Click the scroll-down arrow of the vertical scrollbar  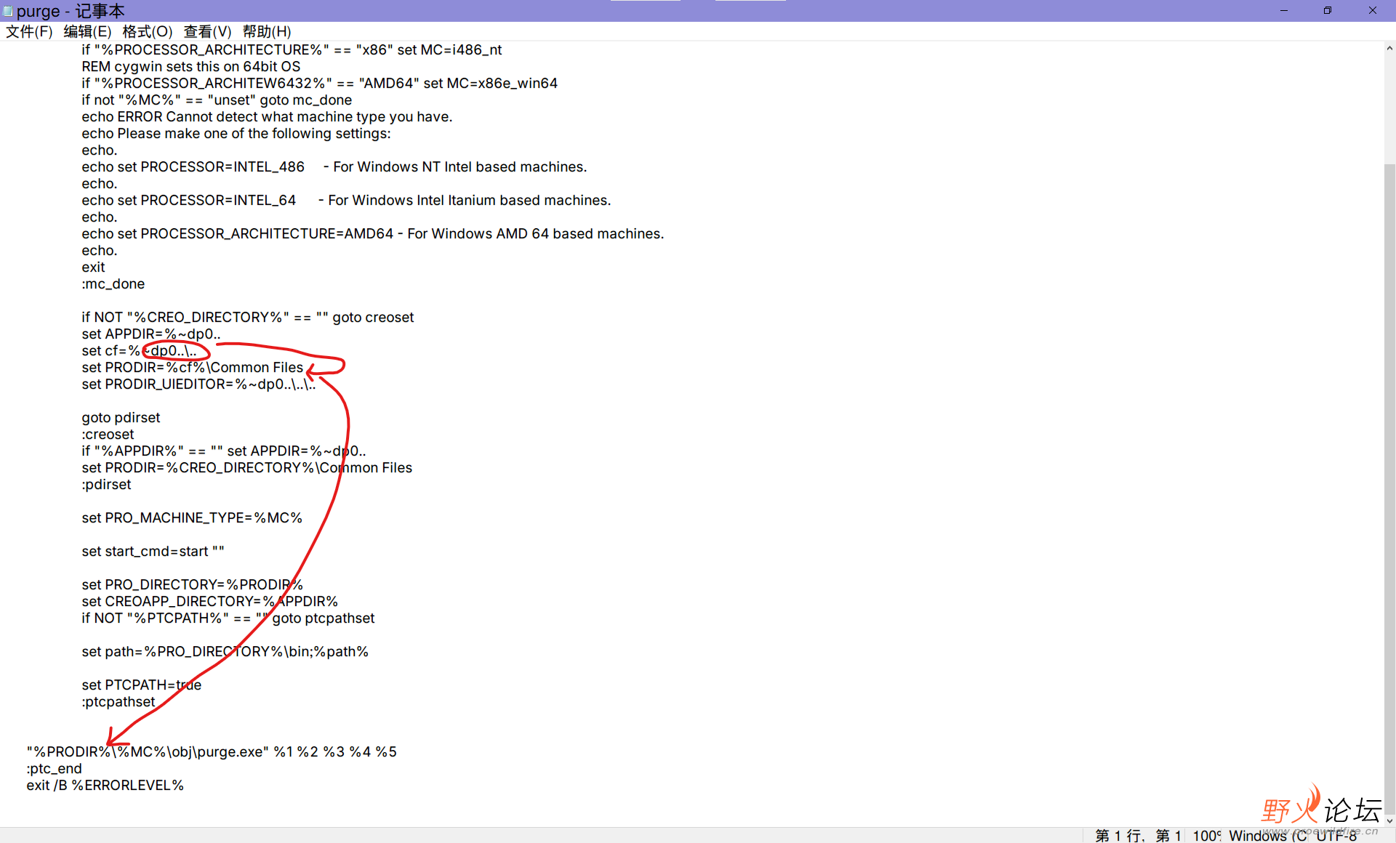click(1389, 820)
